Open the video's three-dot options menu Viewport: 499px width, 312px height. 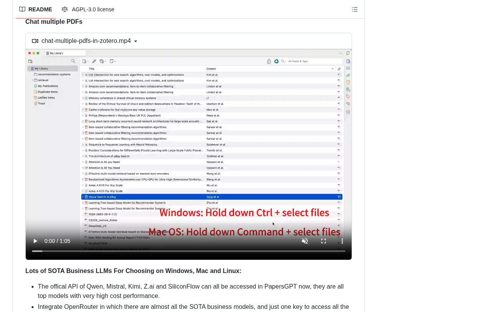click(342, 241)
